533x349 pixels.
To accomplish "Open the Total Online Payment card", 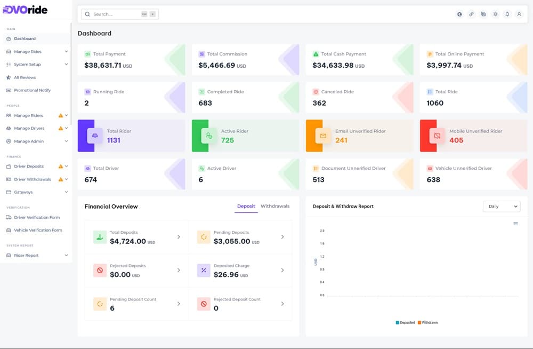I will [x=473, y=60].
